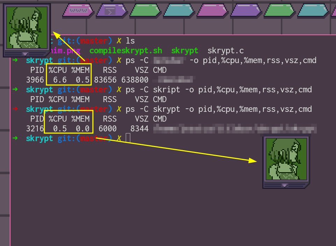Select the blank pink workspace tab
The image size is (336, 246).
(212, 10)
